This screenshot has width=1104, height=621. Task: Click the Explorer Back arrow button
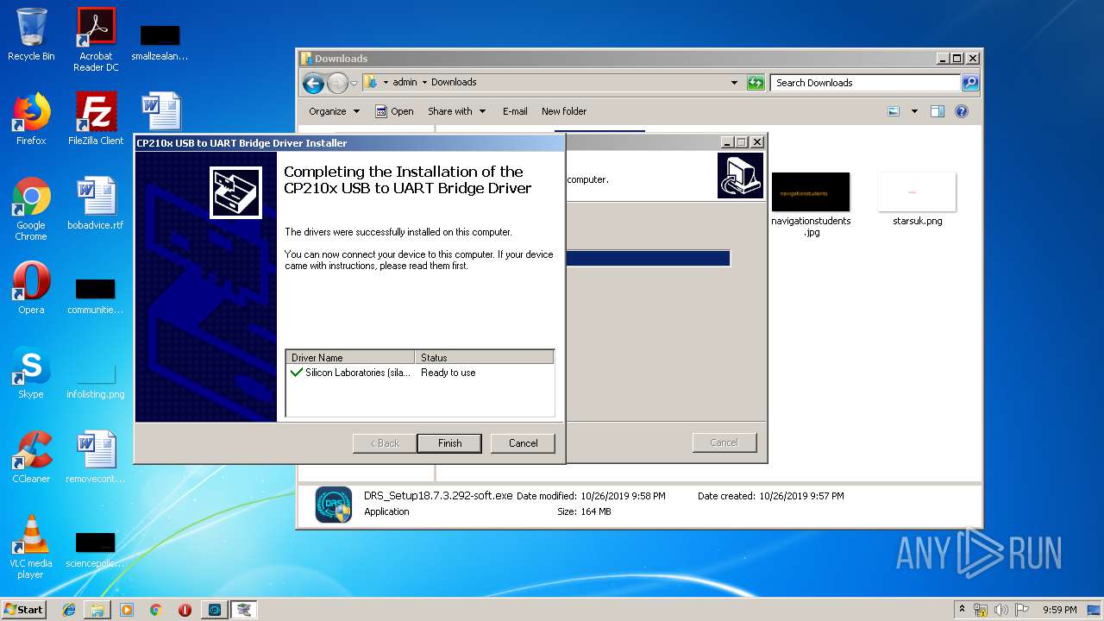(313, 83)
